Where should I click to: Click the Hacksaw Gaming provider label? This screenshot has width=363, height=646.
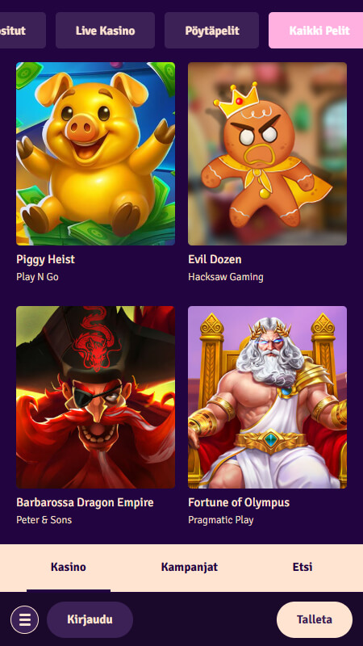226,277
